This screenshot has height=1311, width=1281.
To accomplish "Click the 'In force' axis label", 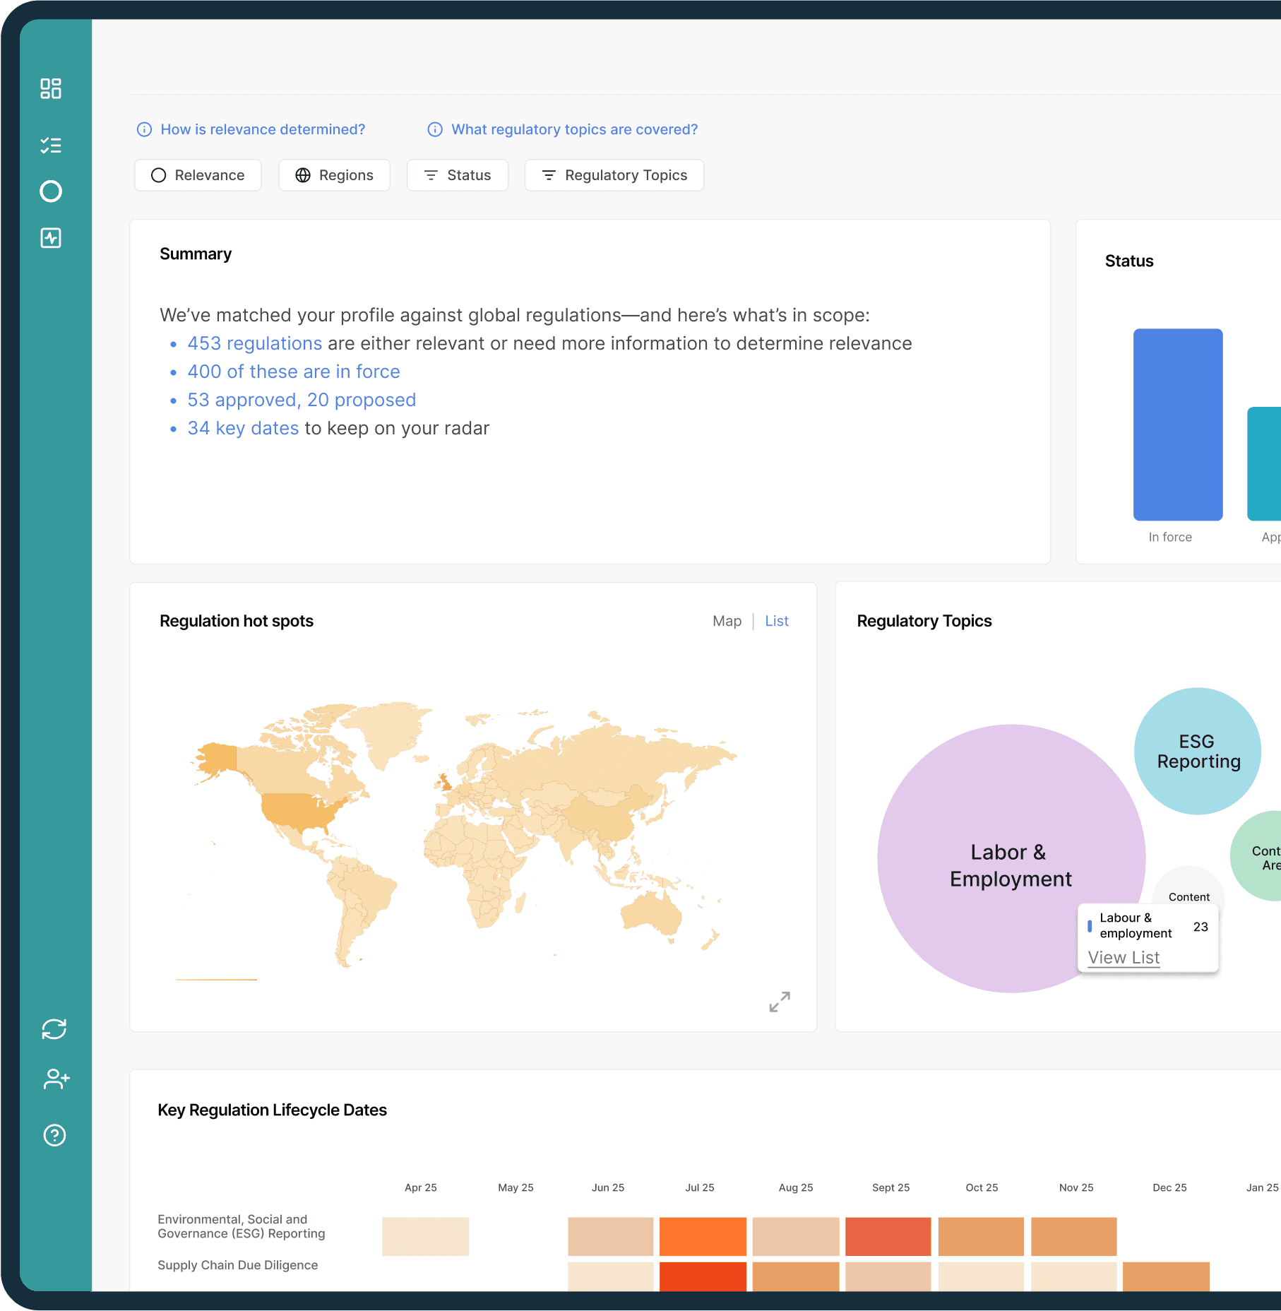I will [1170, 537].
